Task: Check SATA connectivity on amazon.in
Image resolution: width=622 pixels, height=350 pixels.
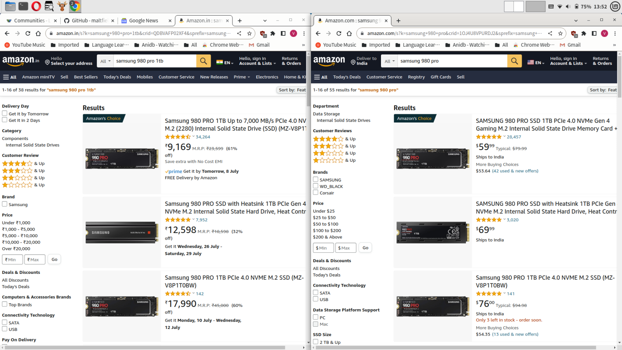Action: [5, 322]
